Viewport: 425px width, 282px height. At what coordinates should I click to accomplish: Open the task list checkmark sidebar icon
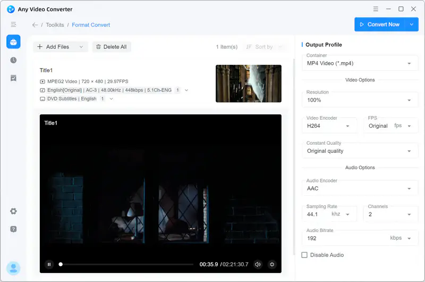pos(13,78)
